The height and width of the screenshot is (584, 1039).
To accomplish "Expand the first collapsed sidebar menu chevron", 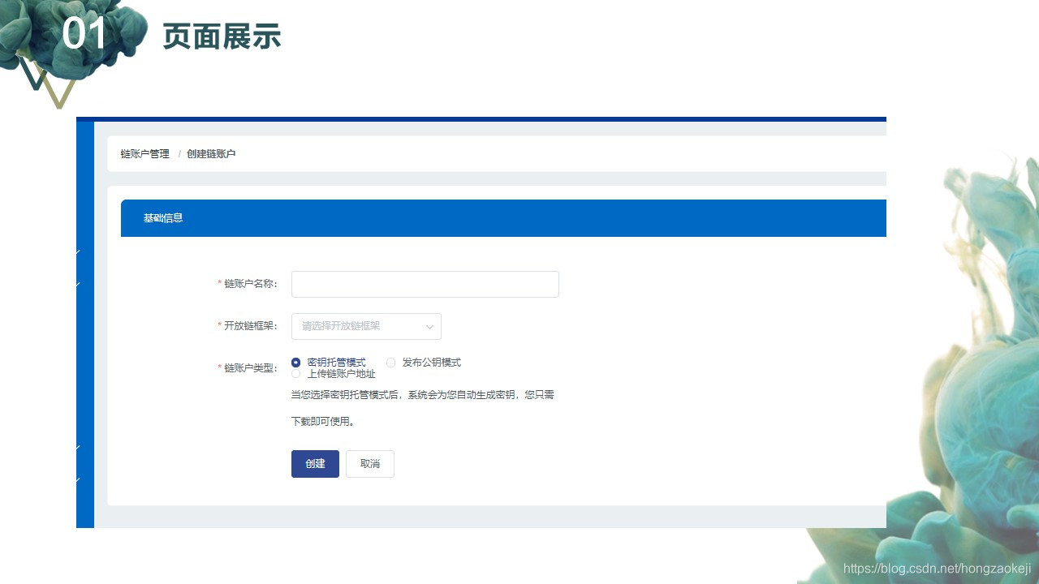I will (80, 251).
